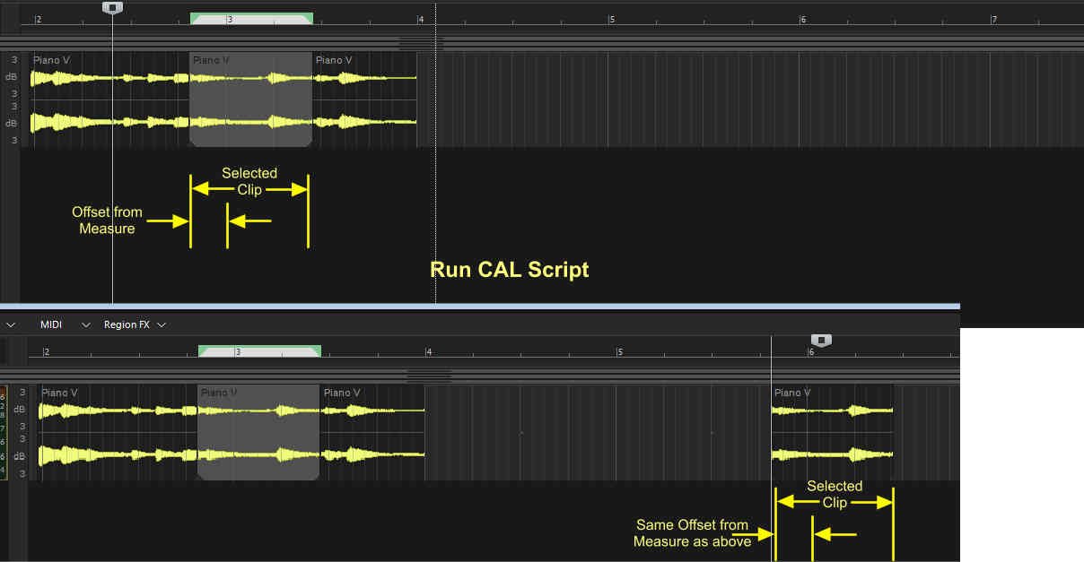The width and height of the screenshot is (1084, 562).
Task: Open the Region FX menu
Action: 127,324
